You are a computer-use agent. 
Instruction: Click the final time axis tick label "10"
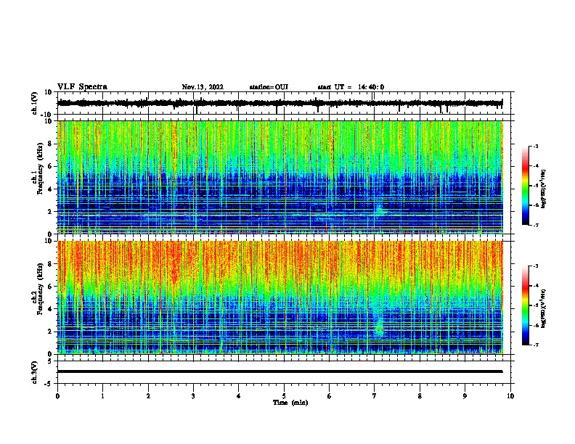pos(510,396)
